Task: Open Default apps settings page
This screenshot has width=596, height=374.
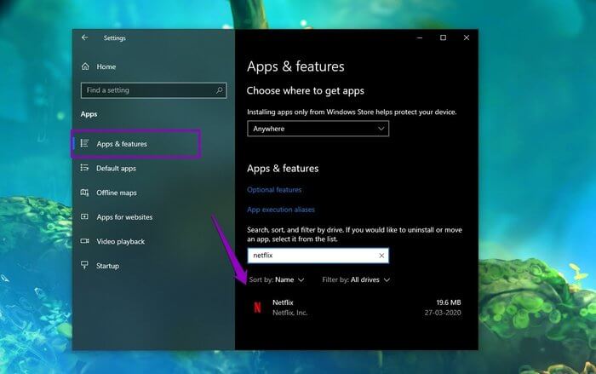Action: 116,169
